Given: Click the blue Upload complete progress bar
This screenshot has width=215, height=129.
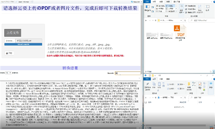Looking at the screenshot, I should pyautogui.click(x=23, y=44).
